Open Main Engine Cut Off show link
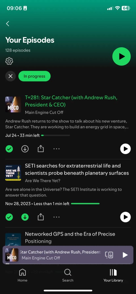 44,112
